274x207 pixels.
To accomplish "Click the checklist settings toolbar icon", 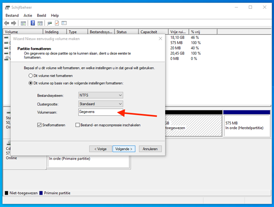I will (64, 23).
